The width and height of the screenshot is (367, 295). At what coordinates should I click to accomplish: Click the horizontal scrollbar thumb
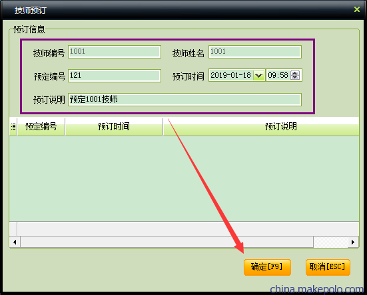[167, 242]
